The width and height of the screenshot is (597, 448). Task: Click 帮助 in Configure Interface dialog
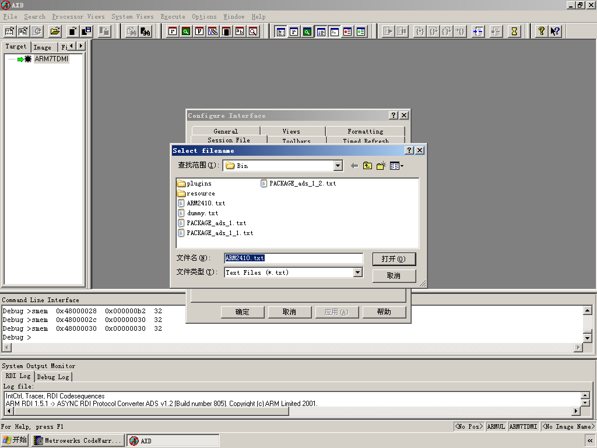[384, 312]
